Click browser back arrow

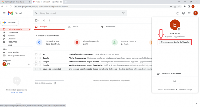coord(2,6)
